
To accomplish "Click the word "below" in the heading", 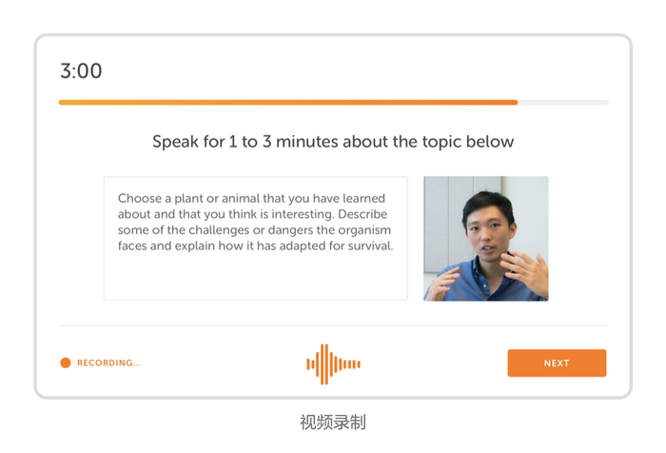I will coord(491,142).
